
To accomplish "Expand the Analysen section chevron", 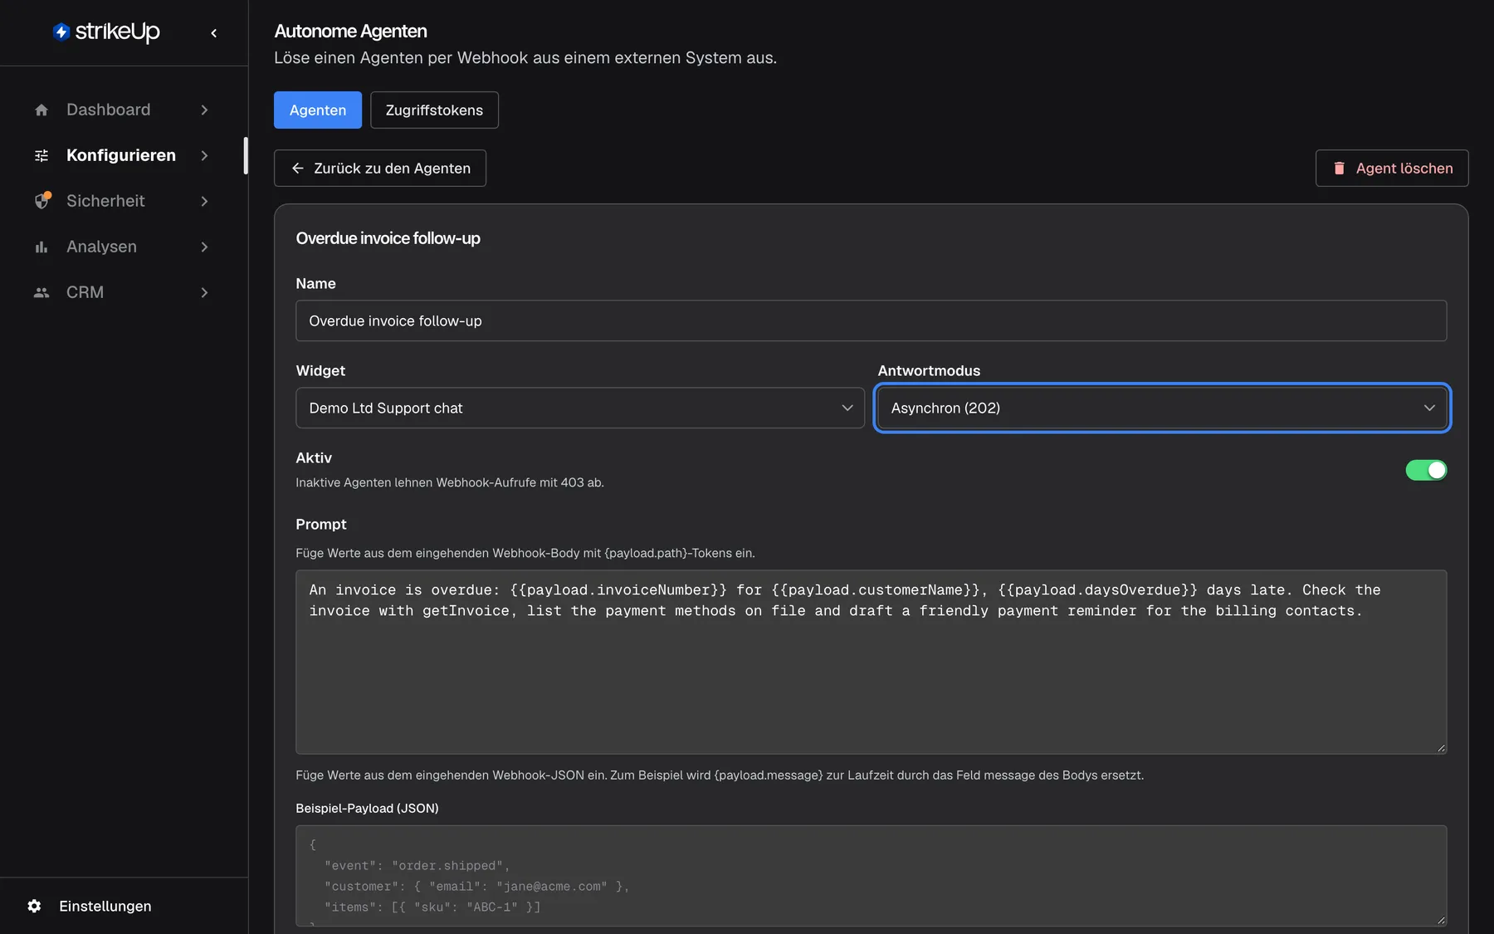I will tap(204, 247).
